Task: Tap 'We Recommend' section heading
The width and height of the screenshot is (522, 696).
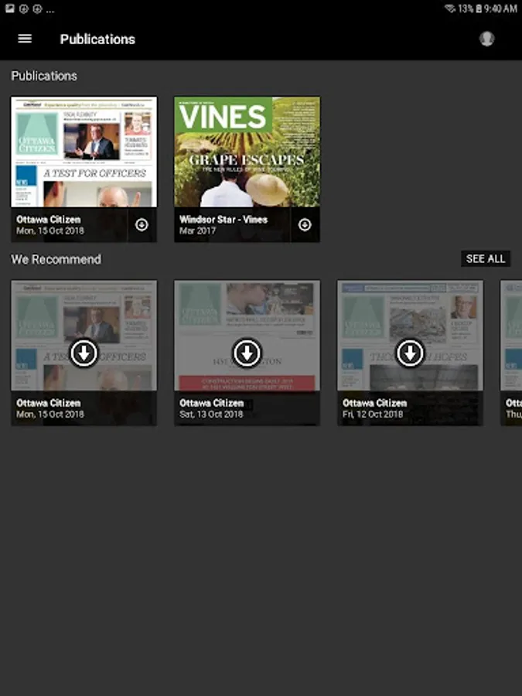Action: click(x=56, y=259)
